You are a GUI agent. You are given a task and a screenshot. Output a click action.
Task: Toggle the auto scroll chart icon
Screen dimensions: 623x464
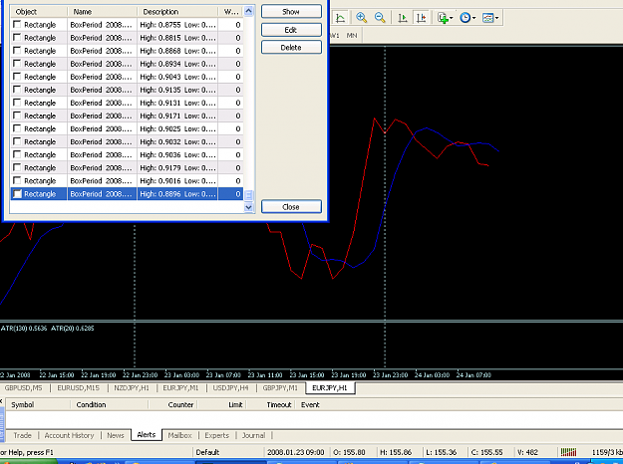[403, 18]
